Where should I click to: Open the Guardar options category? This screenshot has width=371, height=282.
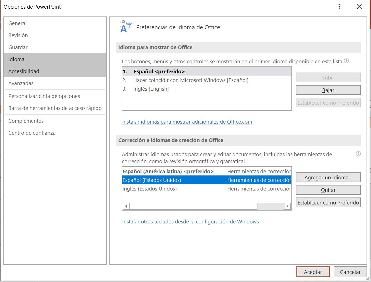click(55, 47)
